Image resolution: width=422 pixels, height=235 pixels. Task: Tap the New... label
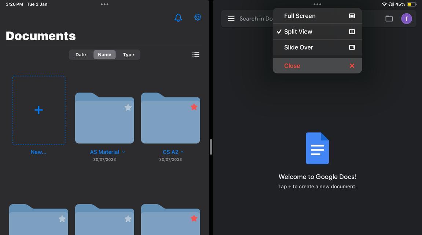38,152
